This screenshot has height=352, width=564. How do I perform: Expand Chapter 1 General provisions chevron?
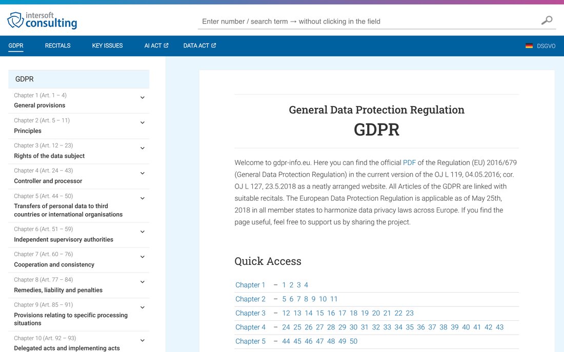(x=143, y=97)
